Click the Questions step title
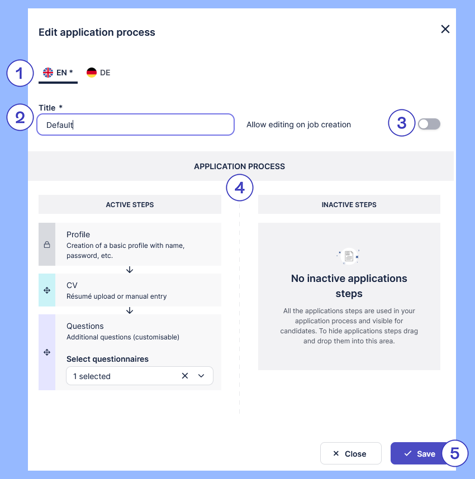The height and width of the screenshot is (479, 475). [85, 326]
